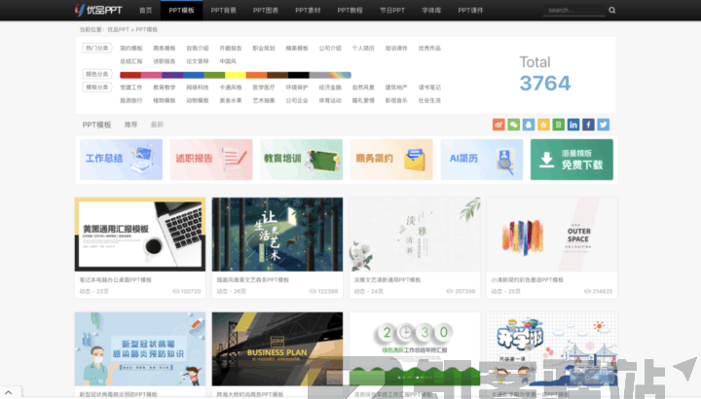
Task: Switch to the 推荐 tab
Action: pos(131,126)
